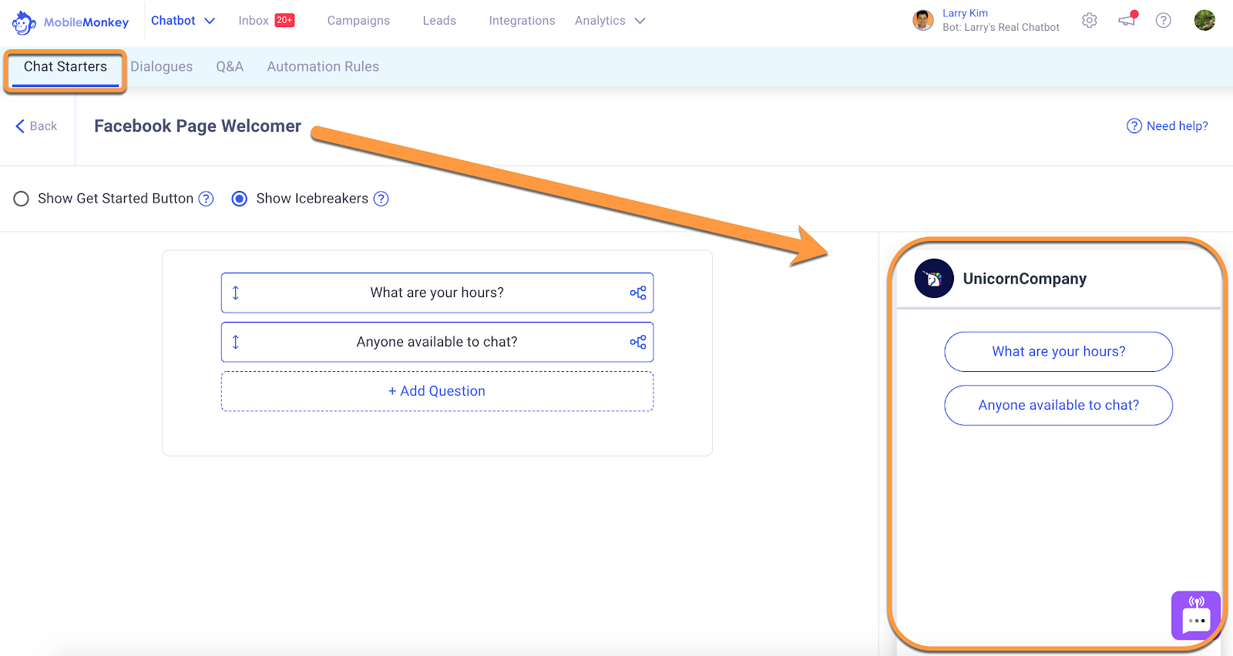The width and height of the screenshot is (1233, 656).
Task: Click reorder handle for 'Anyone available to chat?'
Action: pyautogui.click(x=236, y=342)
